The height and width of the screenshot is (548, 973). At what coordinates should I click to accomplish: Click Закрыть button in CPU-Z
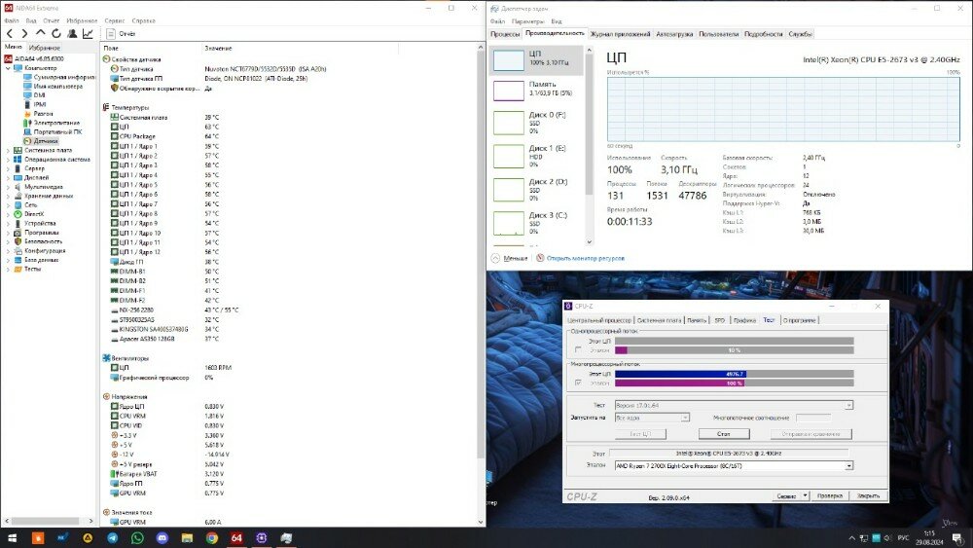[x=868, y=495]
